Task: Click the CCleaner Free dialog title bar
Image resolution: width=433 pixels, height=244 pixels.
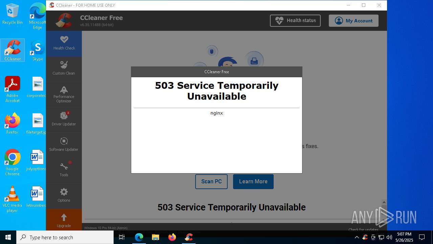Action: coord(216,72)
